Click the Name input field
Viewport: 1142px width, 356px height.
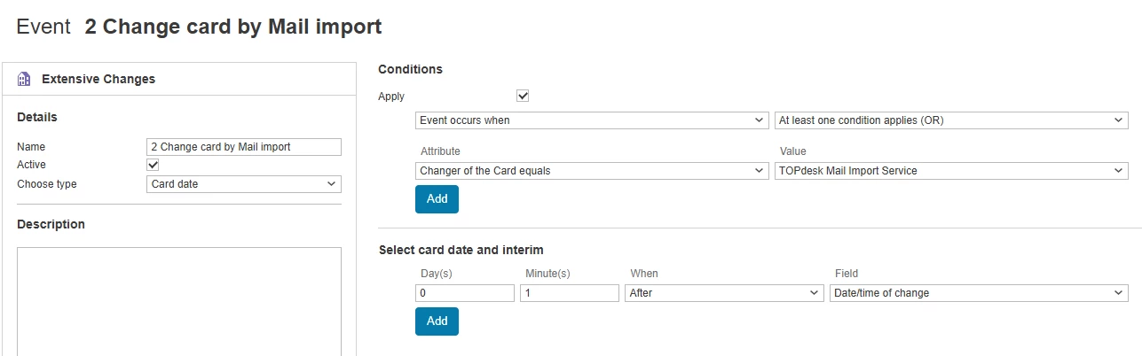click(243, 147)
